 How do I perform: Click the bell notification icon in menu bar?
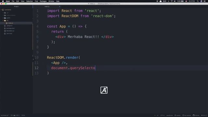click(161, 1)
